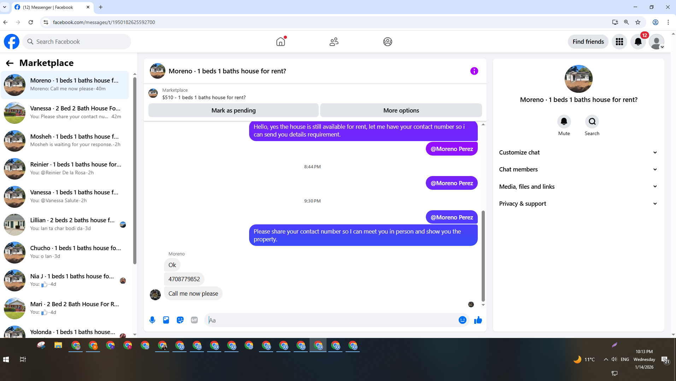This screenshot has height=381, width=676.
Task: Open the browser zoom magnifier icon
Action: [627, 22]
